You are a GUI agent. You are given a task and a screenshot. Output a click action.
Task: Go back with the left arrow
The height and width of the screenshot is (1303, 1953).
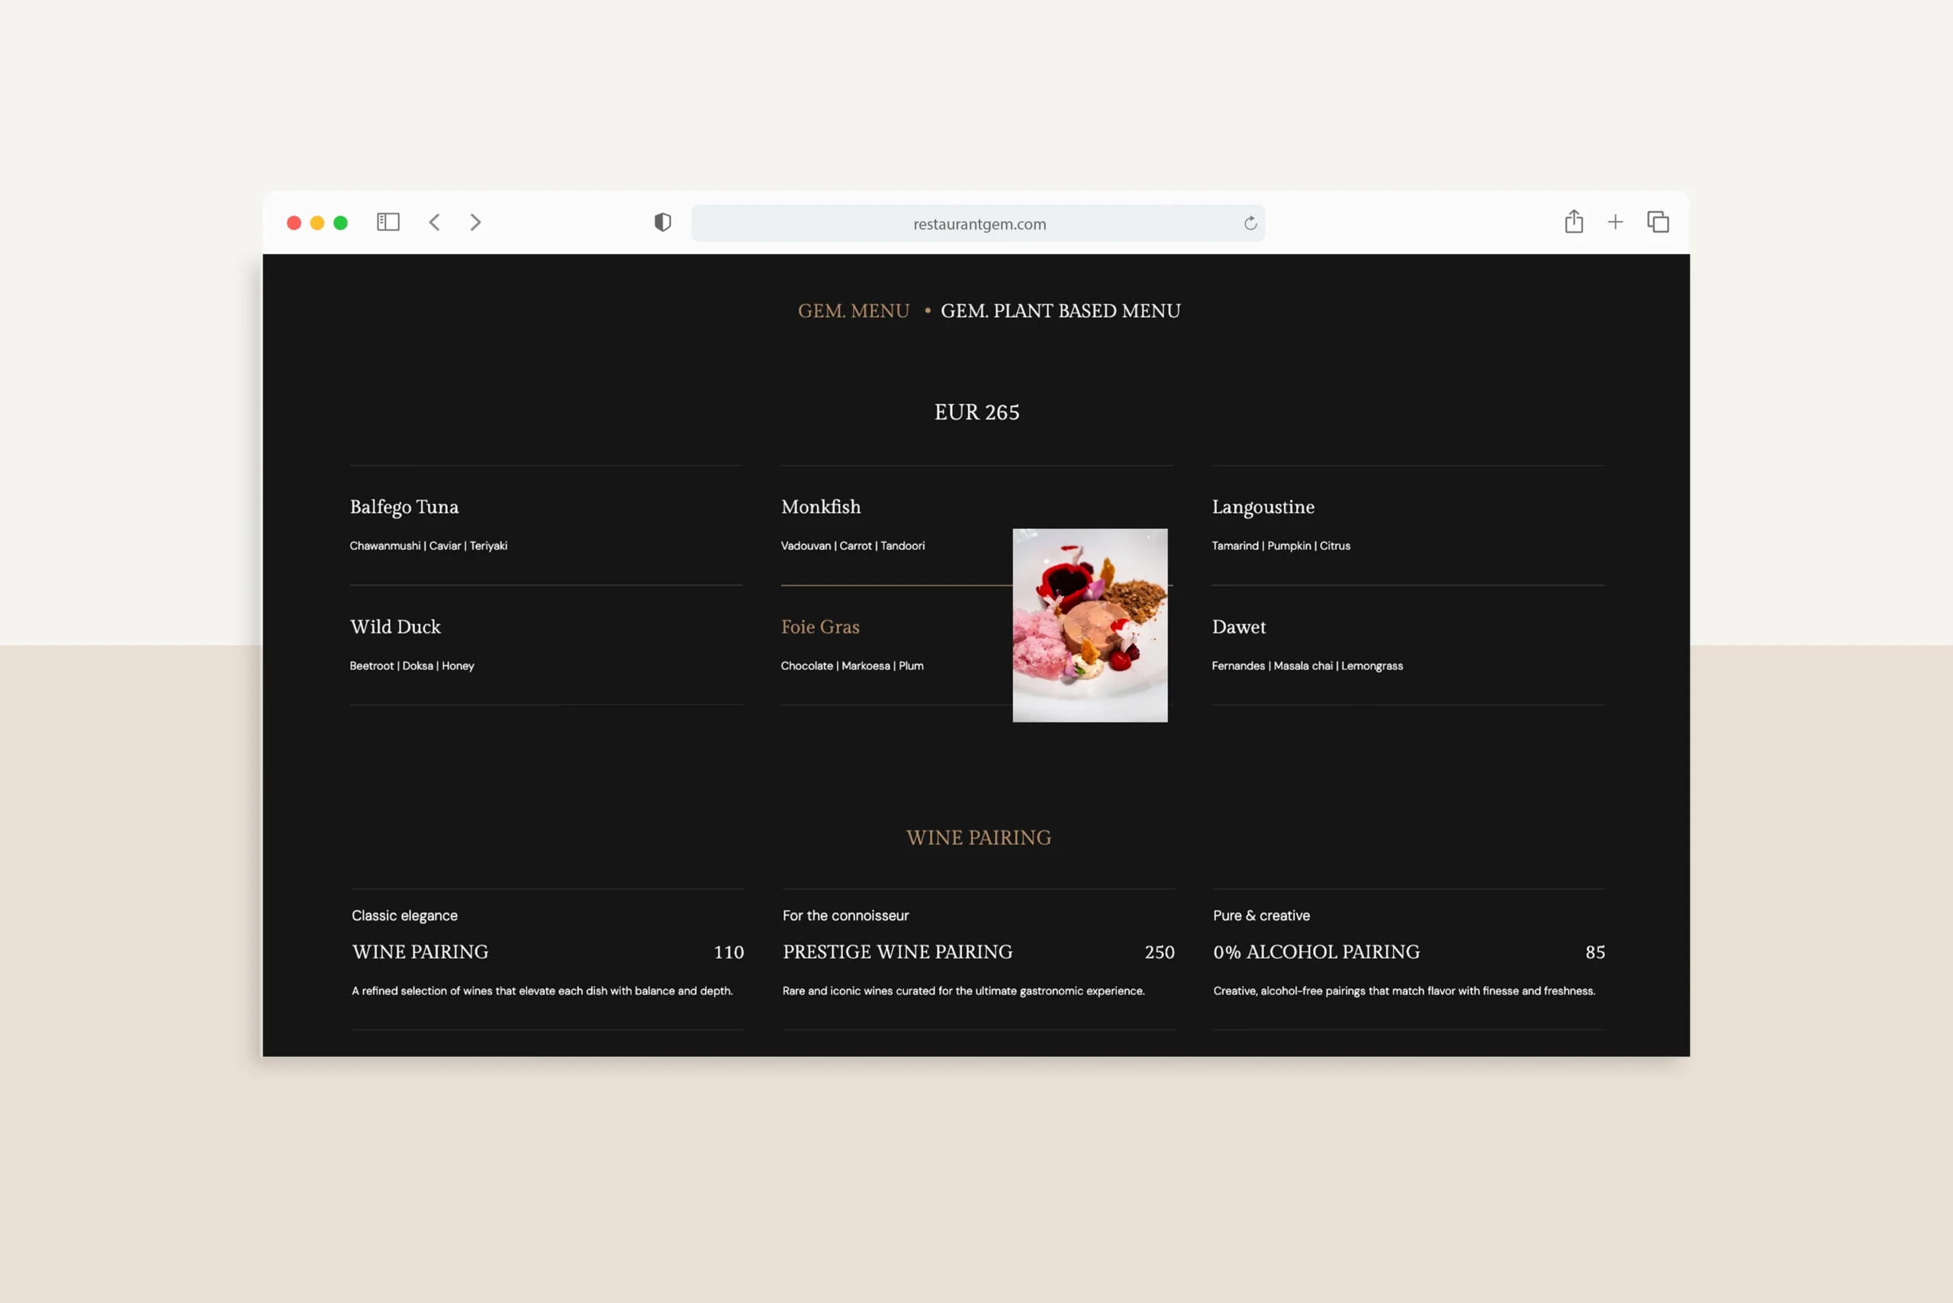pyautogui.click(x=434, y=222)
